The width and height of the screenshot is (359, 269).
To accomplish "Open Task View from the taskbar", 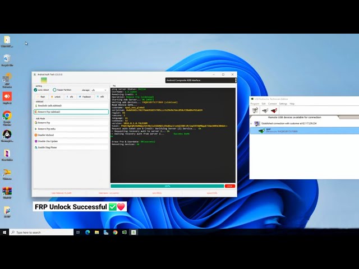I will [78, 233].
